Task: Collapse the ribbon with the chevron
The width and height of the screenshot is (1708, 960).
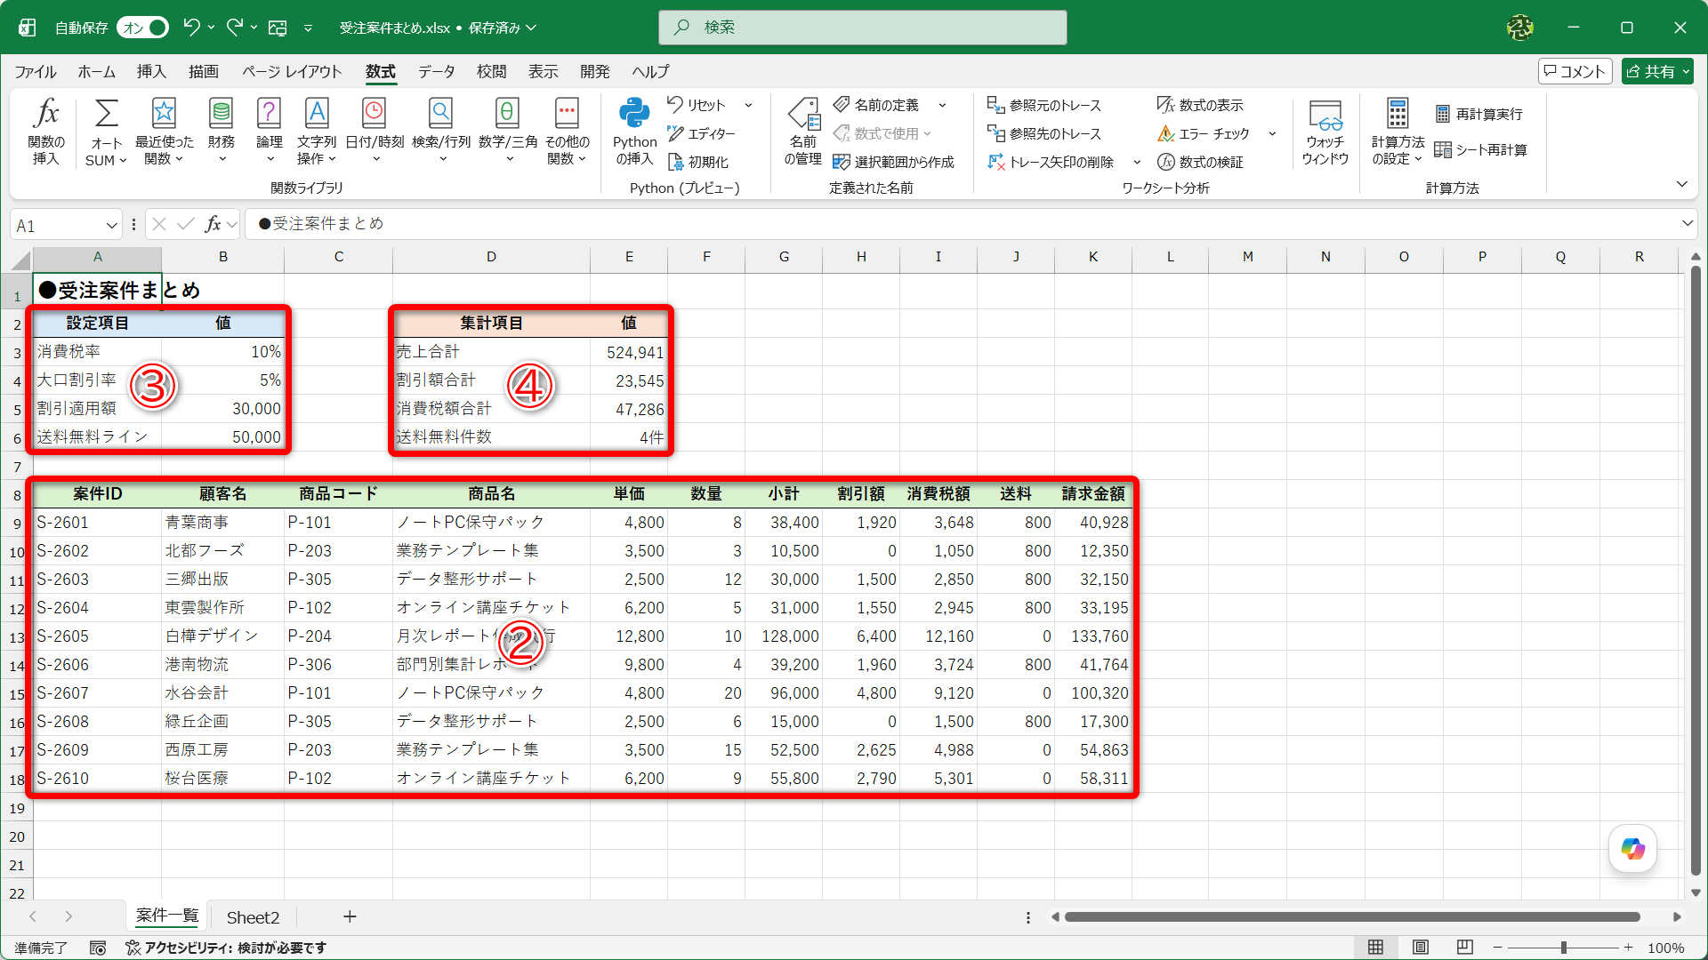Action: point(1681,184)
